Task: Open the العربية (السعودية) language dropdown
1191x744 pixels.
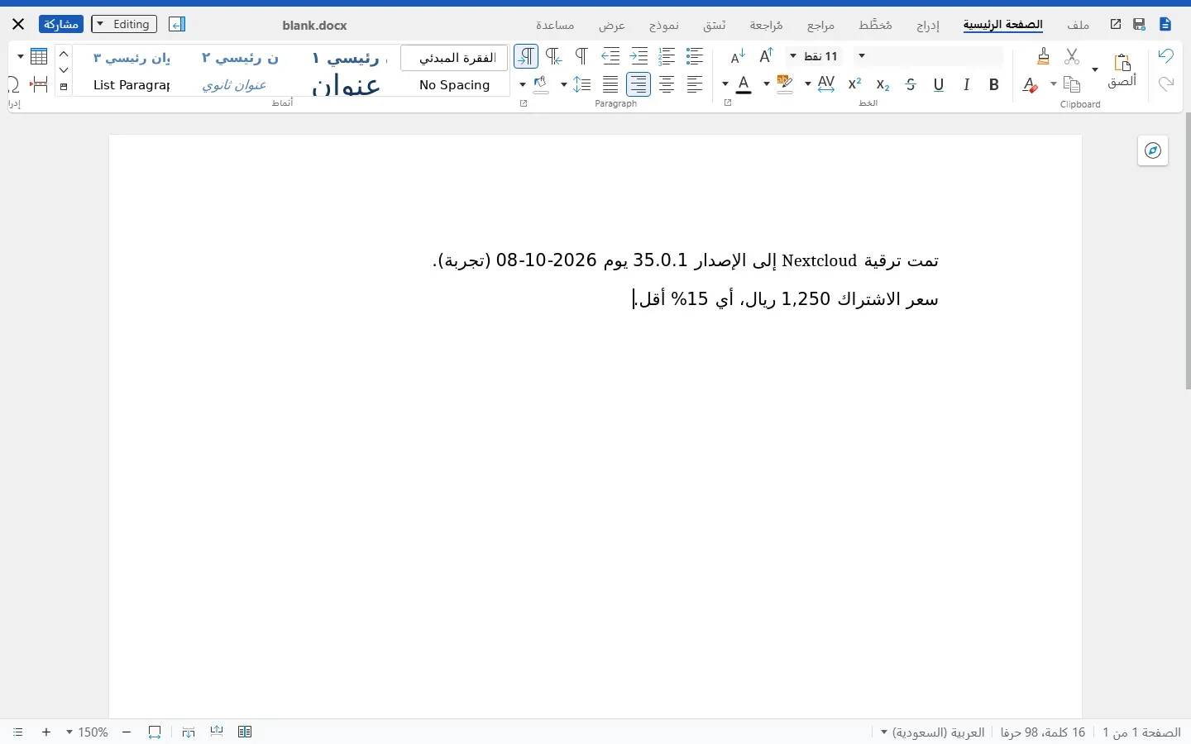Action: [933, 732]
